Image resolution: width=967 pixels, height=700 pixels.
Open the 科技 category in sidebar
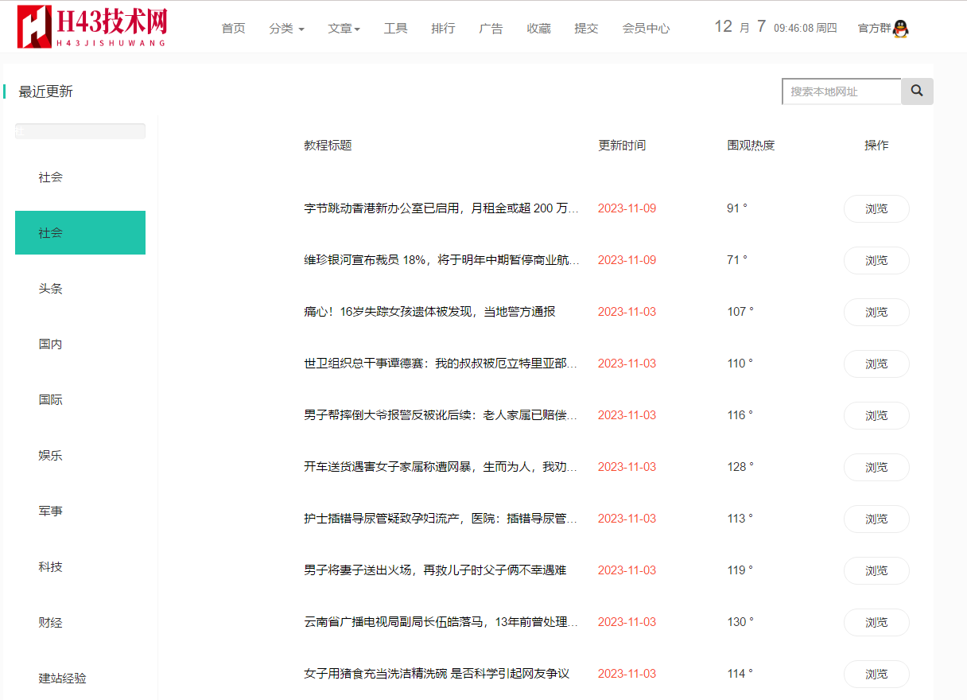pos(51,567)
